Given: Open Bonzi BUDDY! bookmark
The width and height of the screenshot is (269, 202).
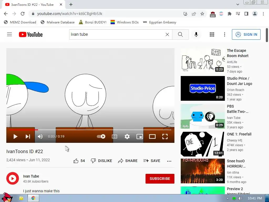Looking at the screenshot, I should [x=93, y=22].
